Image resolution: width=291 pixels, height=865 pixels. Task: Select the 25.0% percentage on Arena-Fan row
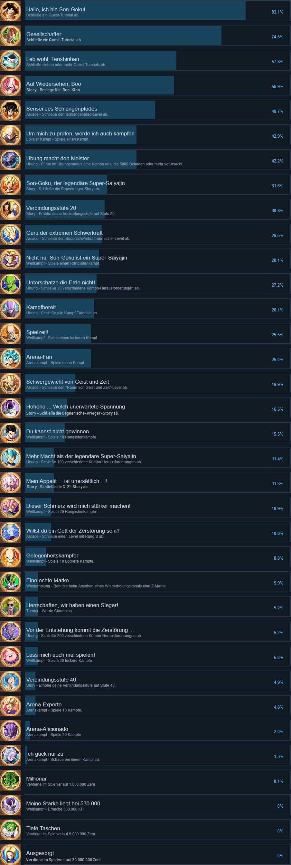tap(277, 359)
